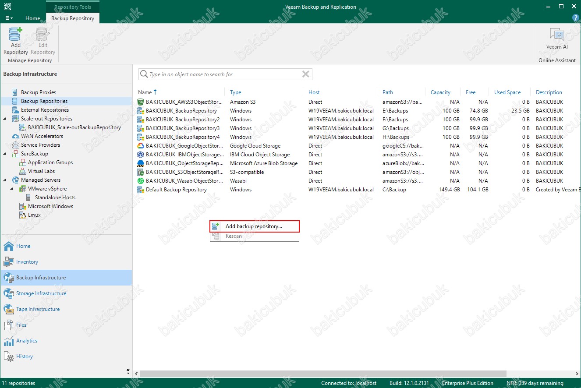
Task: Select the BAKICUBUK_BackupRepository row
Action: [x=358, y=111]
